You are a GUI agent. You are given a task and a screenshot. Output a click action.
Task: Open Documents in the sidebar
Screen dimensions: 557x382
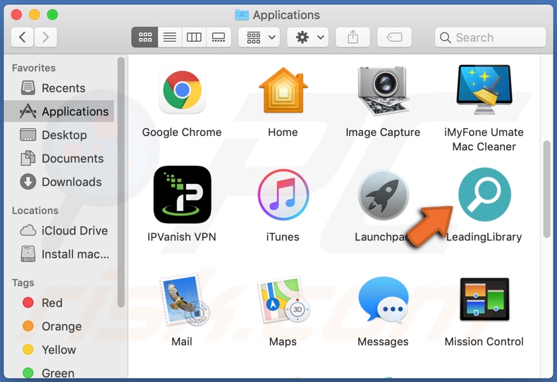point(59,158)
